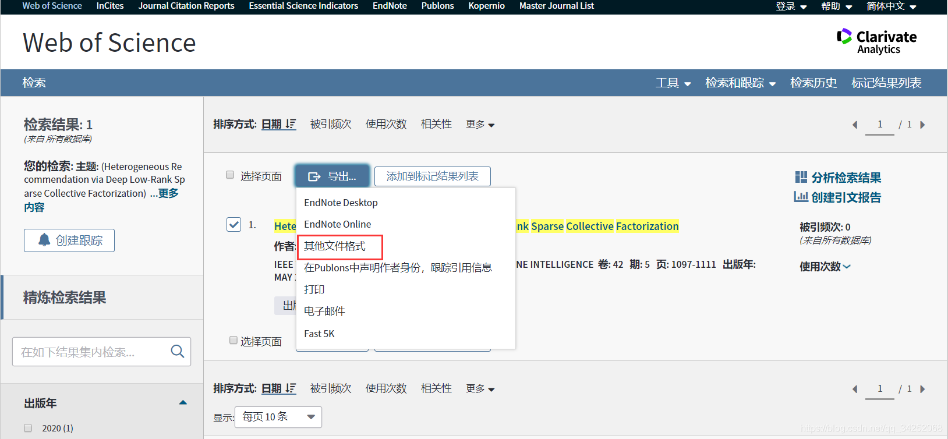
Task: Click the 创建引文报告 link
Action: point(837,197)
